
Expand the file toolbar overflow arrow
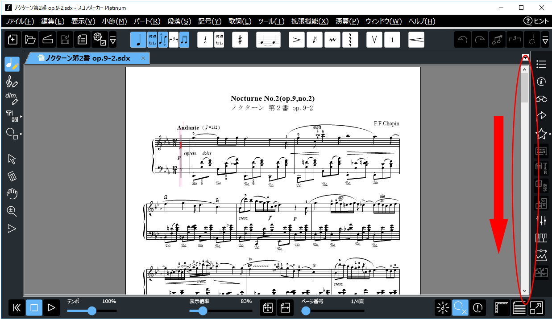(x=113, y=40)
